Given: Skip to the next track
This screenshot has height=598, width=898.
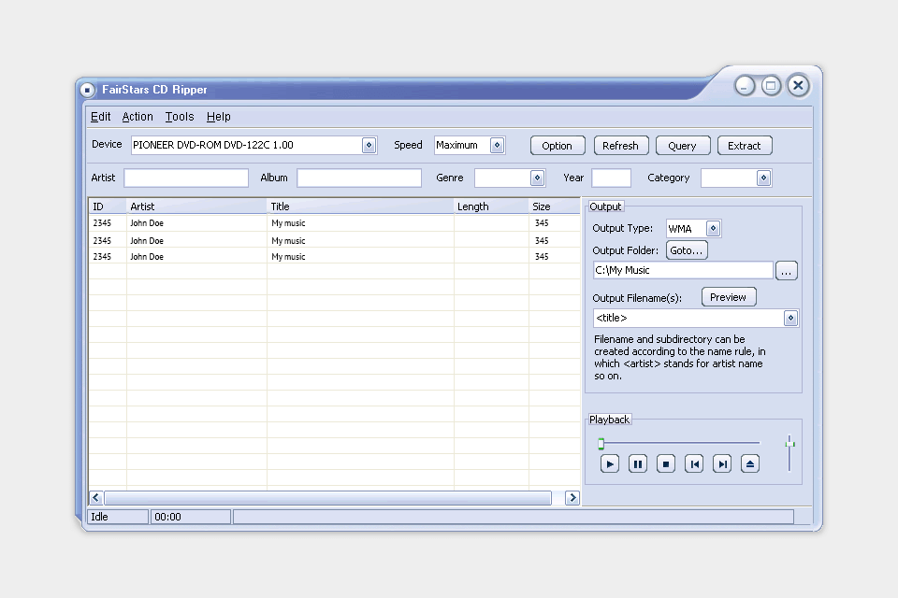Looking at the screenshot, I should point(722,463).
